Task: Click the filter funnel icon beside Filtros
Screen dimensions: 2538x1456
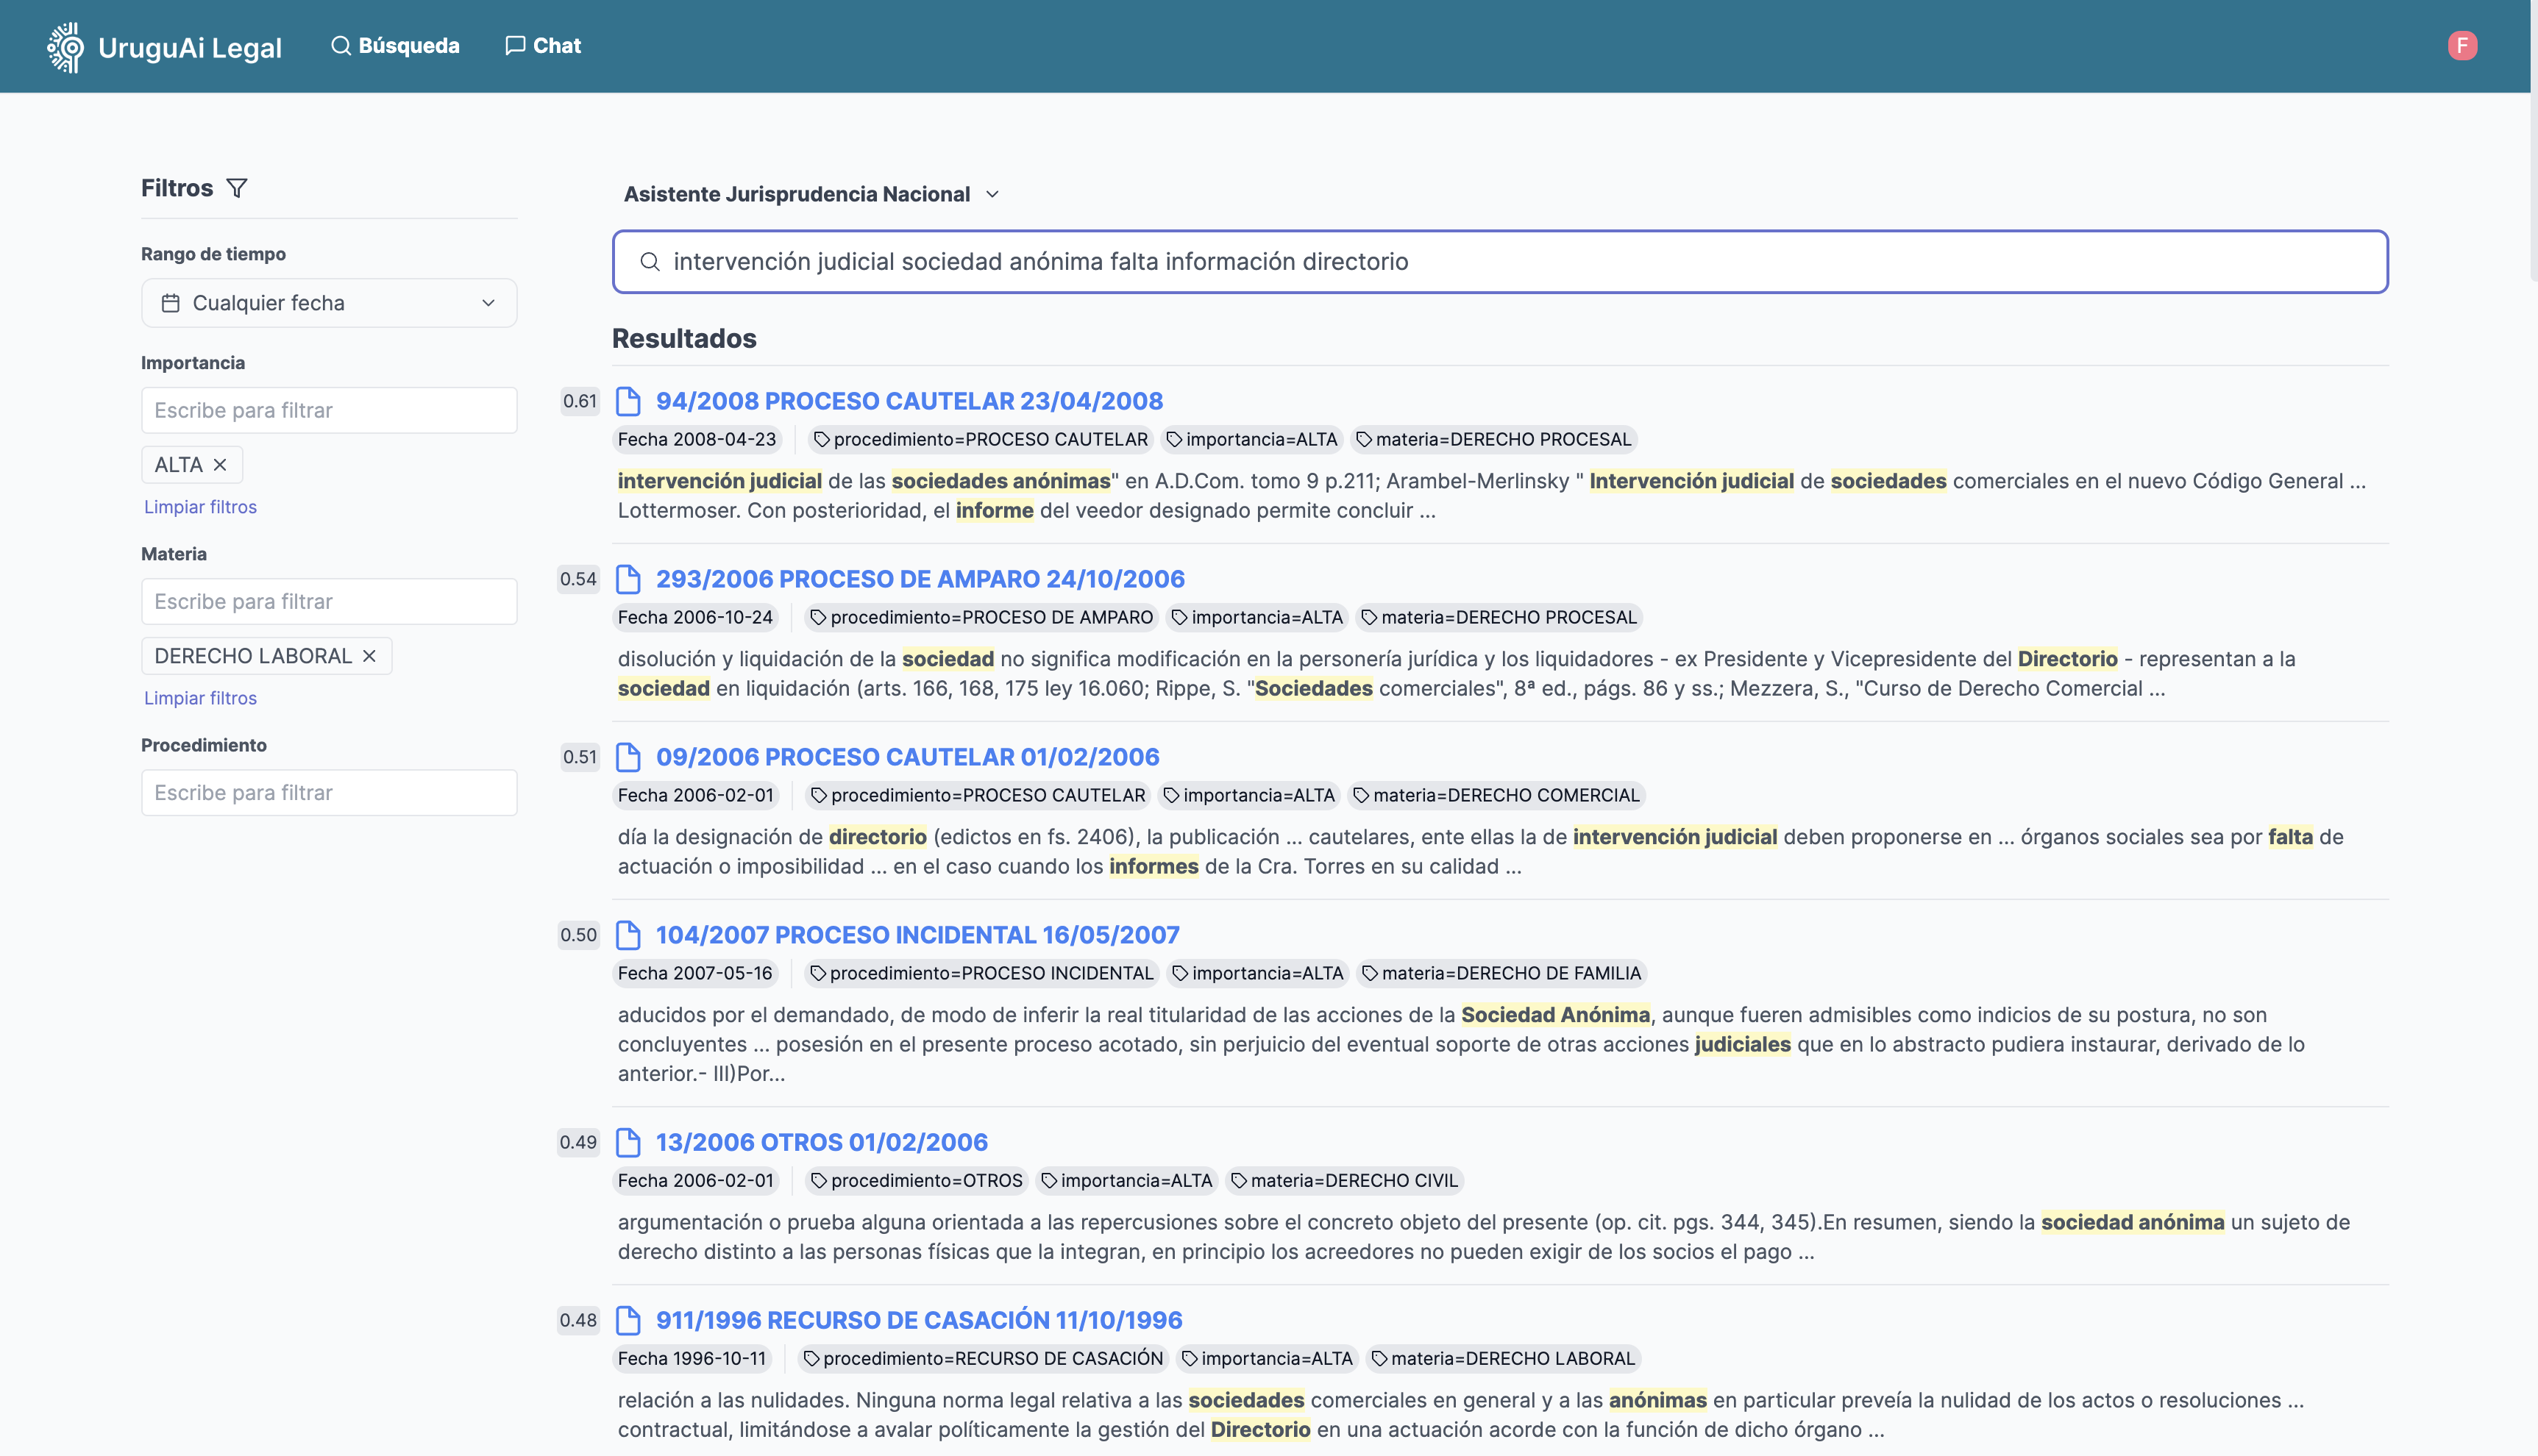Action: click(237, 188)
